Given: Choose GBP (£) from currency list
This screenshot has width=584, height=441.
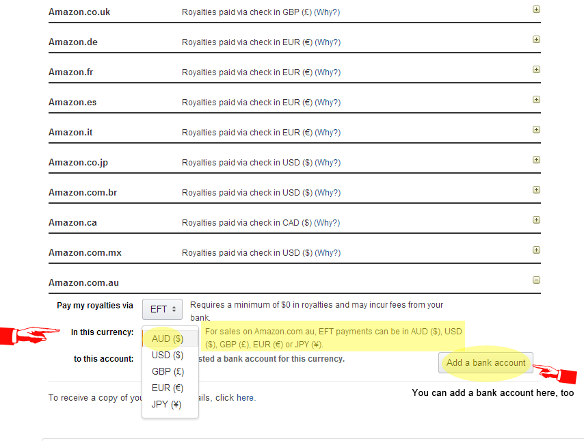Looking at the screenshot, I should (x=170, y=371).
